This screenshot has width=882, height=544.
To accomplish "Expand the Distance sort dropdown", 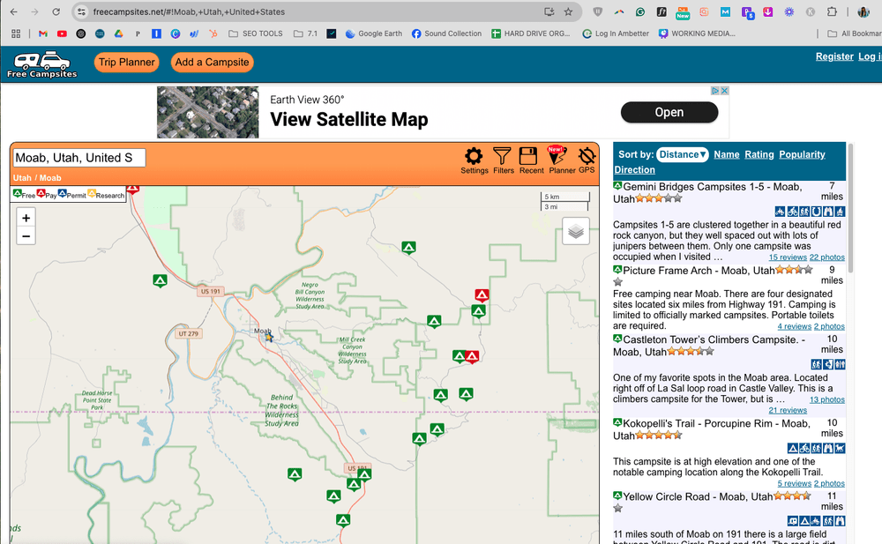I will coord(683,154).
